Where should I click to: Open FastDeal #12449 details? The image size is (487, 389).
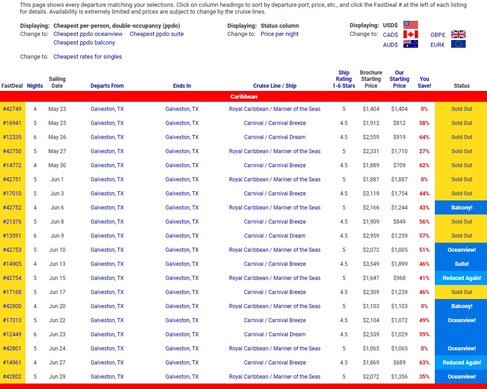coord(12,334)
